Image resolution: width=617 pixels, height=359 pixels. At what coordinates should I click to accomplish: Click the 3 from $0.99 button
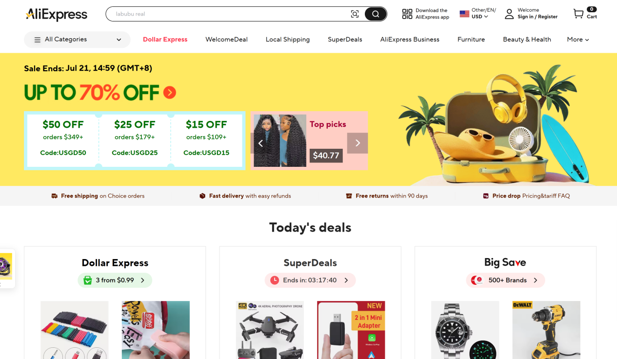(115, 280)
